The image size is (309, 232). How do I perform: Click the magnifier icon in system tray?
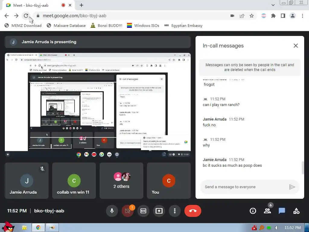coord(262,228)
